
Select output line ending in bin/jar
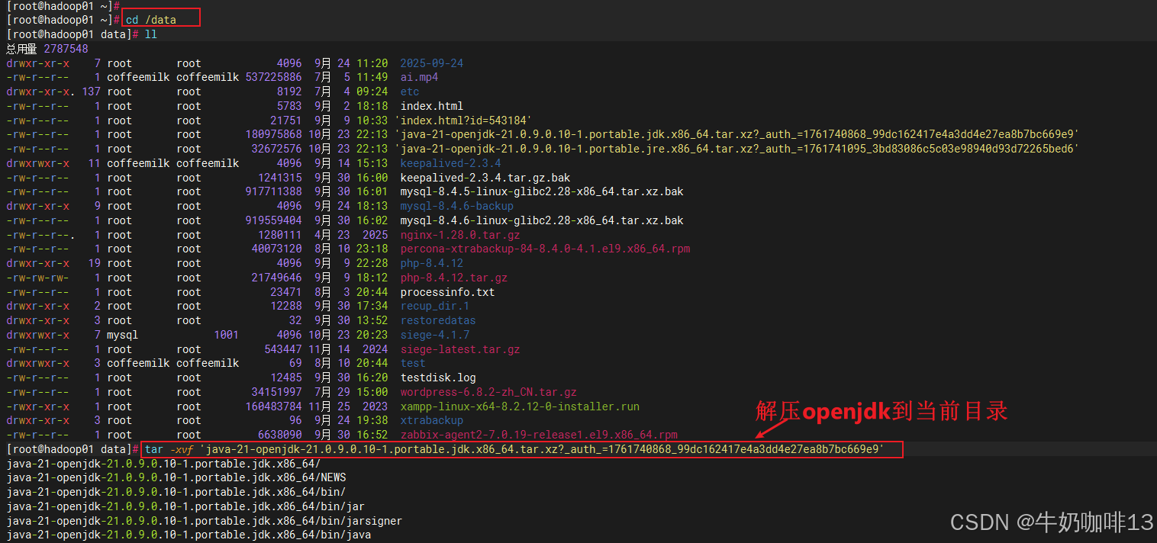click(x=185, y=506)
